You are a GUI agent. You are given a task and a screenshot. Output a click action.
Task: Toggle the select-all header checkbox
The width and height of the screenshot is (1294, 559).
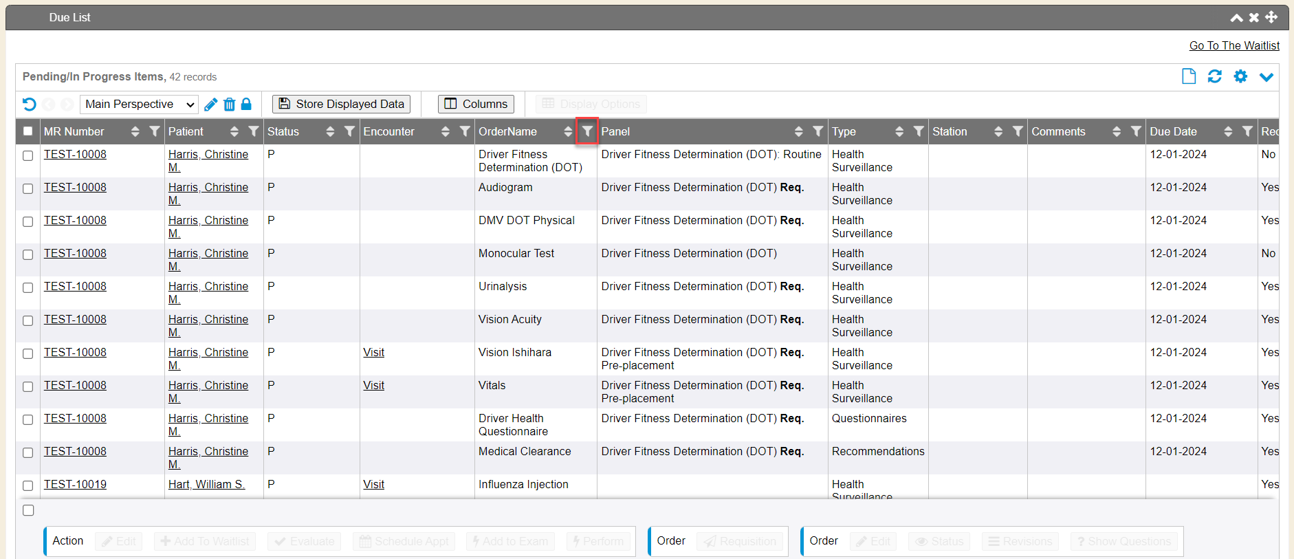tap(28, 131)
